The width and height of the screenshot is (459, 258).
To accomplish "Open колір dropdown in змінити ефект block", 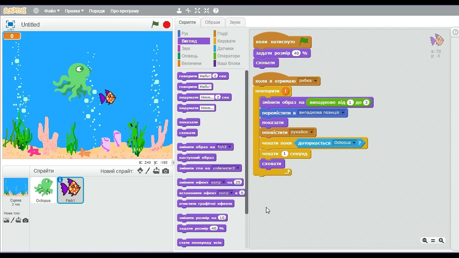I will 218,182.
